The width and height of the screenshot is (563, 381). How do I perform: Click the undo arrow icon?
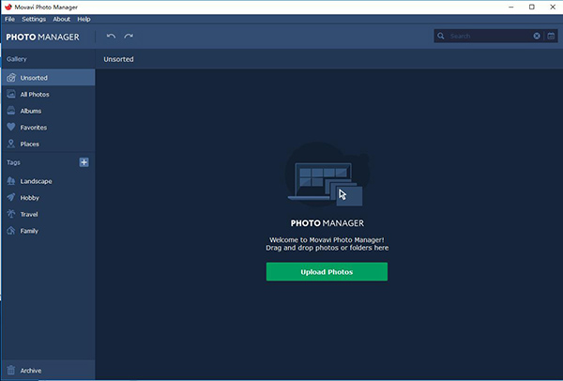click(111, 36)
